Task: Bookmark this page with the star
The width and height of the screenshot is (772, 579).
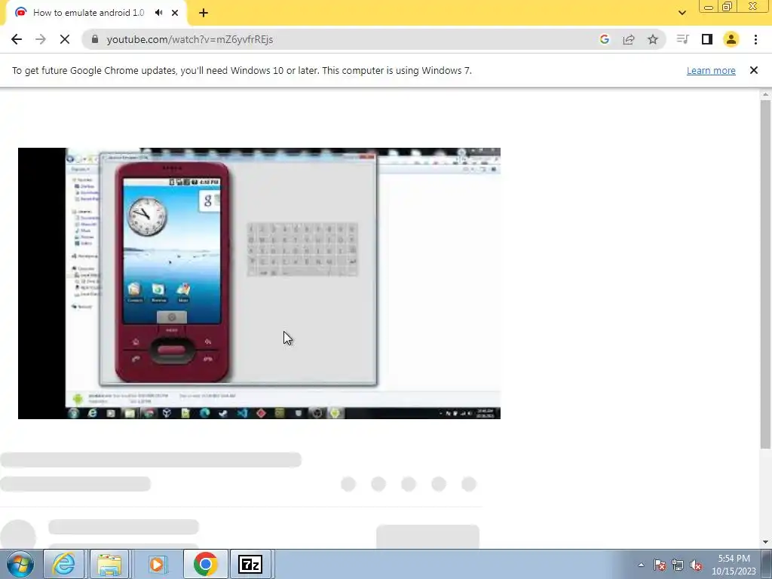Action: pyautogui.click(x=653, y=39)
